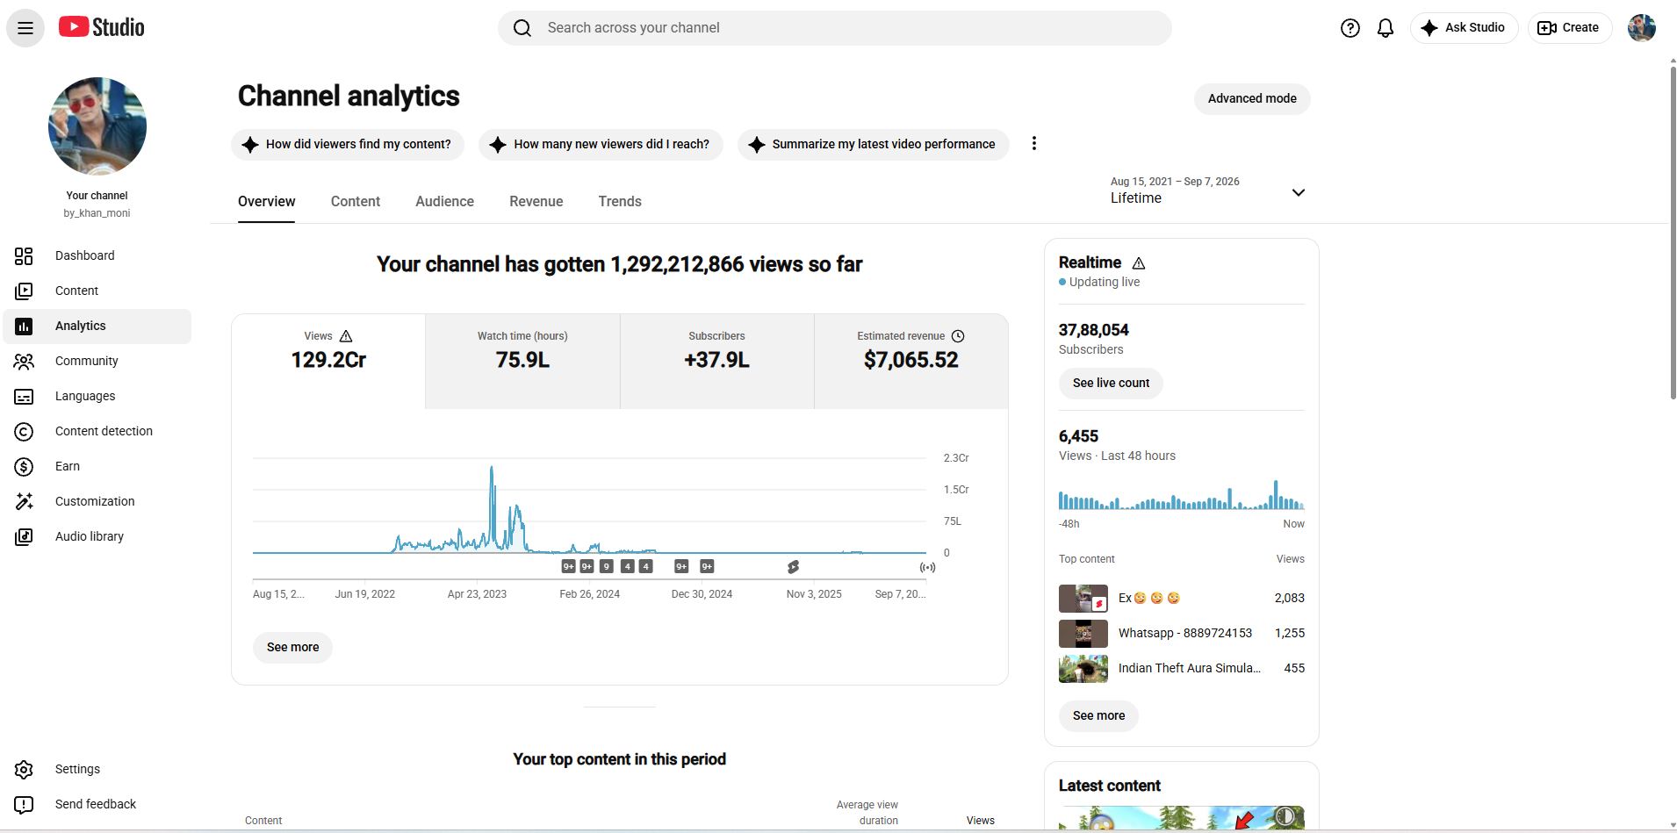Focus the channel search field
The width and height of the screenshot is (1677, 833).
(834, 28)
